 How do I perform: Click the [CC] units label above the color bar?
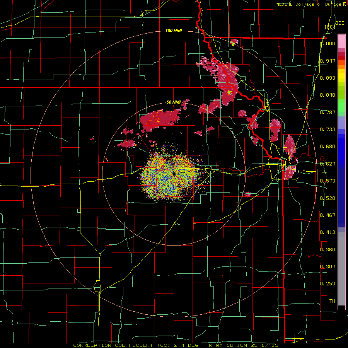tap(330, 27)
